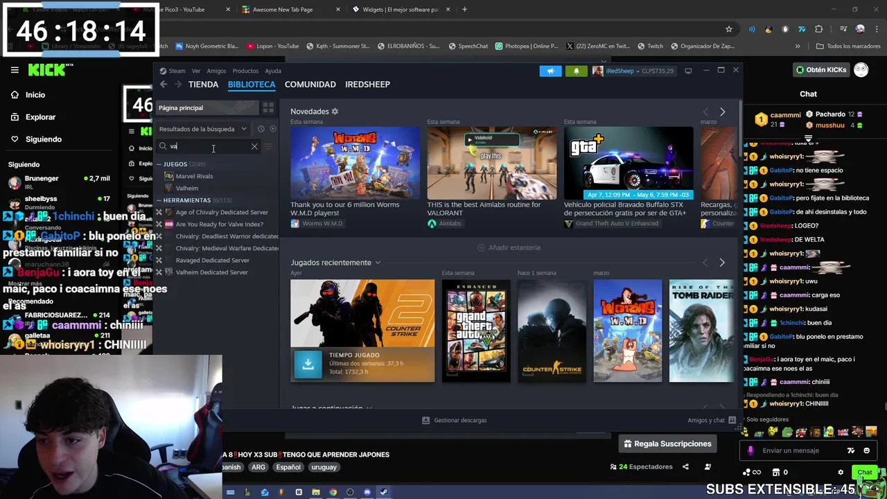Click iRedSheep avatar in Steam header

tap(597, 71)
